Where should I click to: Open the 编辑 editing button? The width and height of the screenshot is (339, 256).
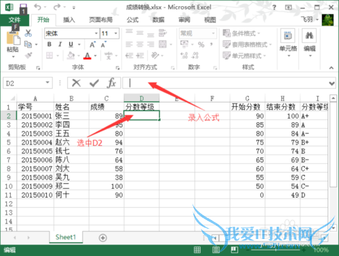pos(310,43)
